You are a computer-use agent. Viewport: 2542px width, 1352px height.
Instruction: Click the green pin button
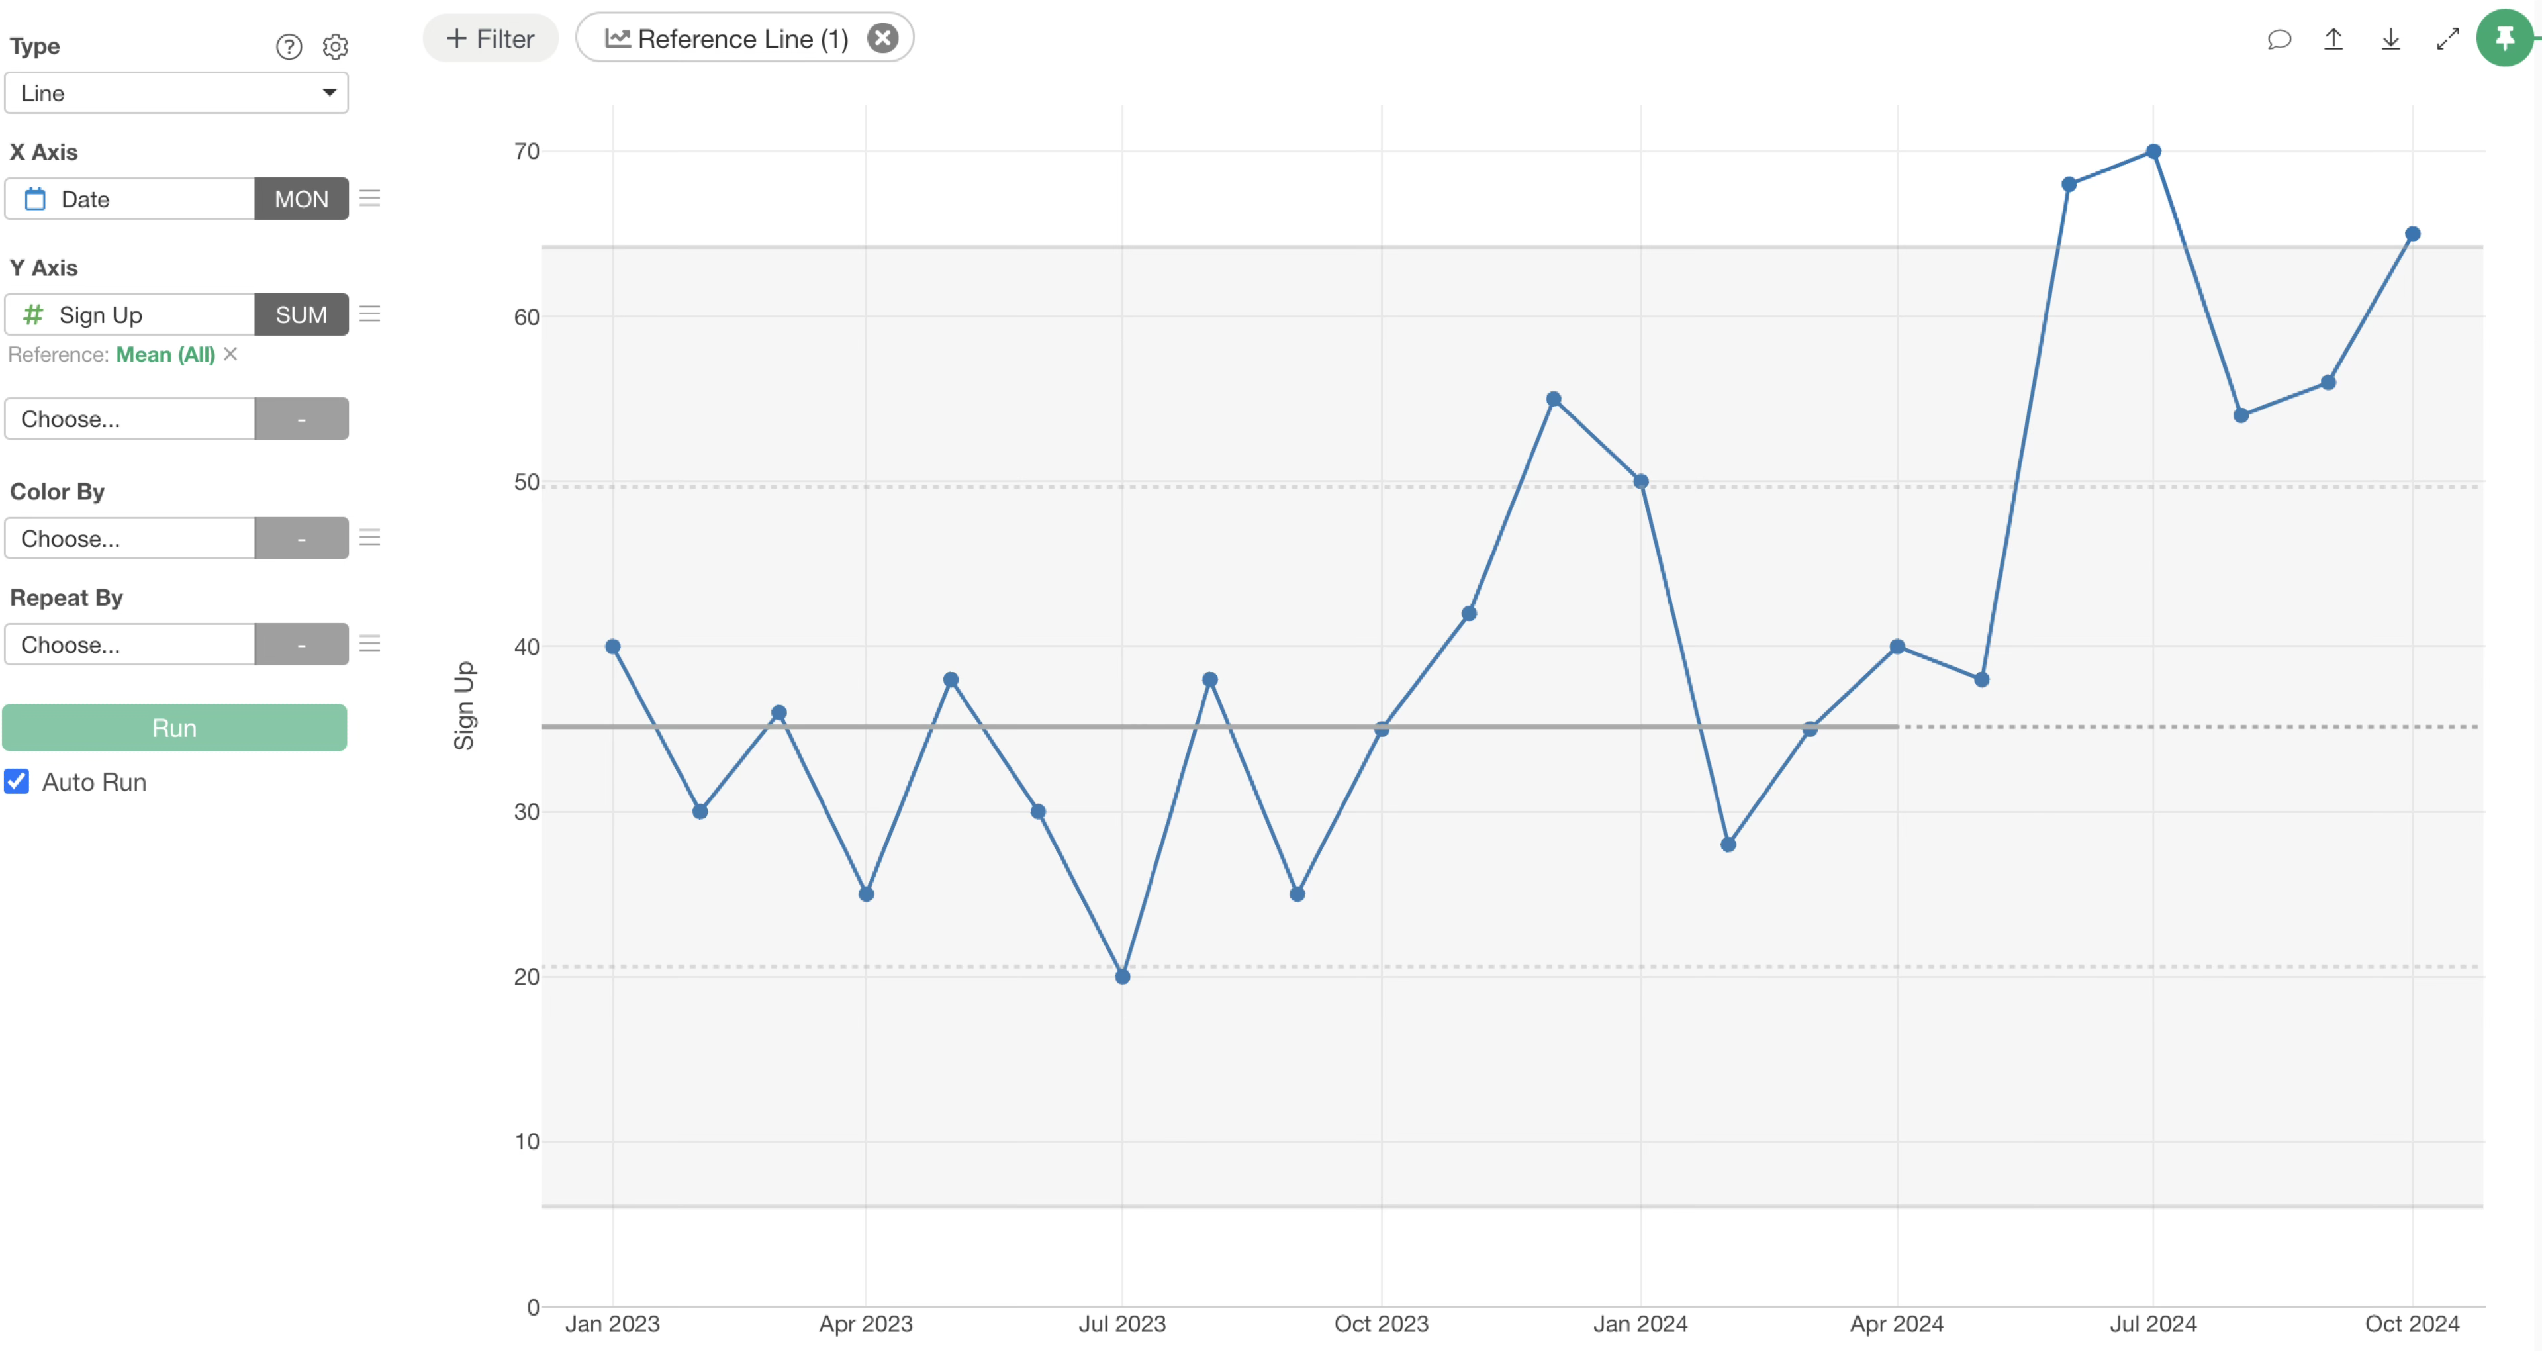pos(2504,38)
